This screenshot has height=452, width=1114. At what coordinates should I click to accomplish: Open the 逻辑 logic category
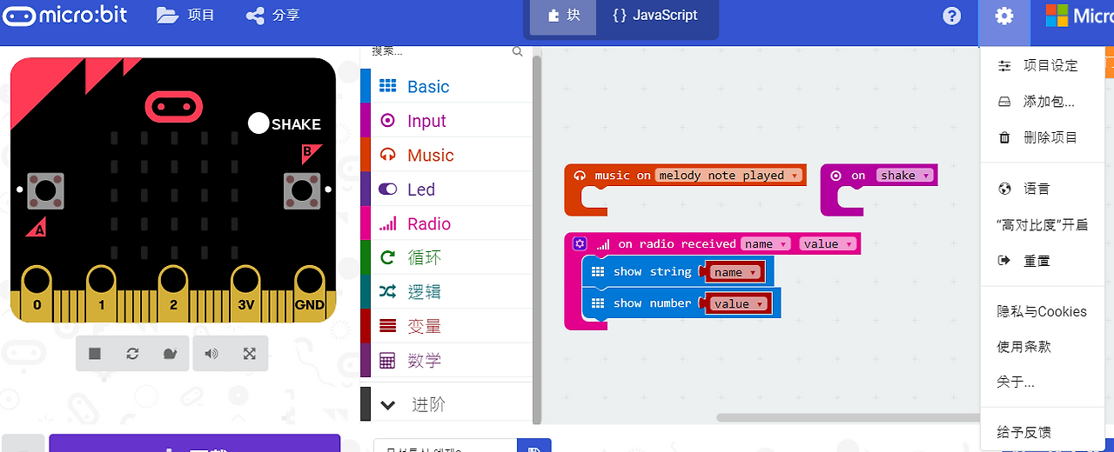(446, 292)
